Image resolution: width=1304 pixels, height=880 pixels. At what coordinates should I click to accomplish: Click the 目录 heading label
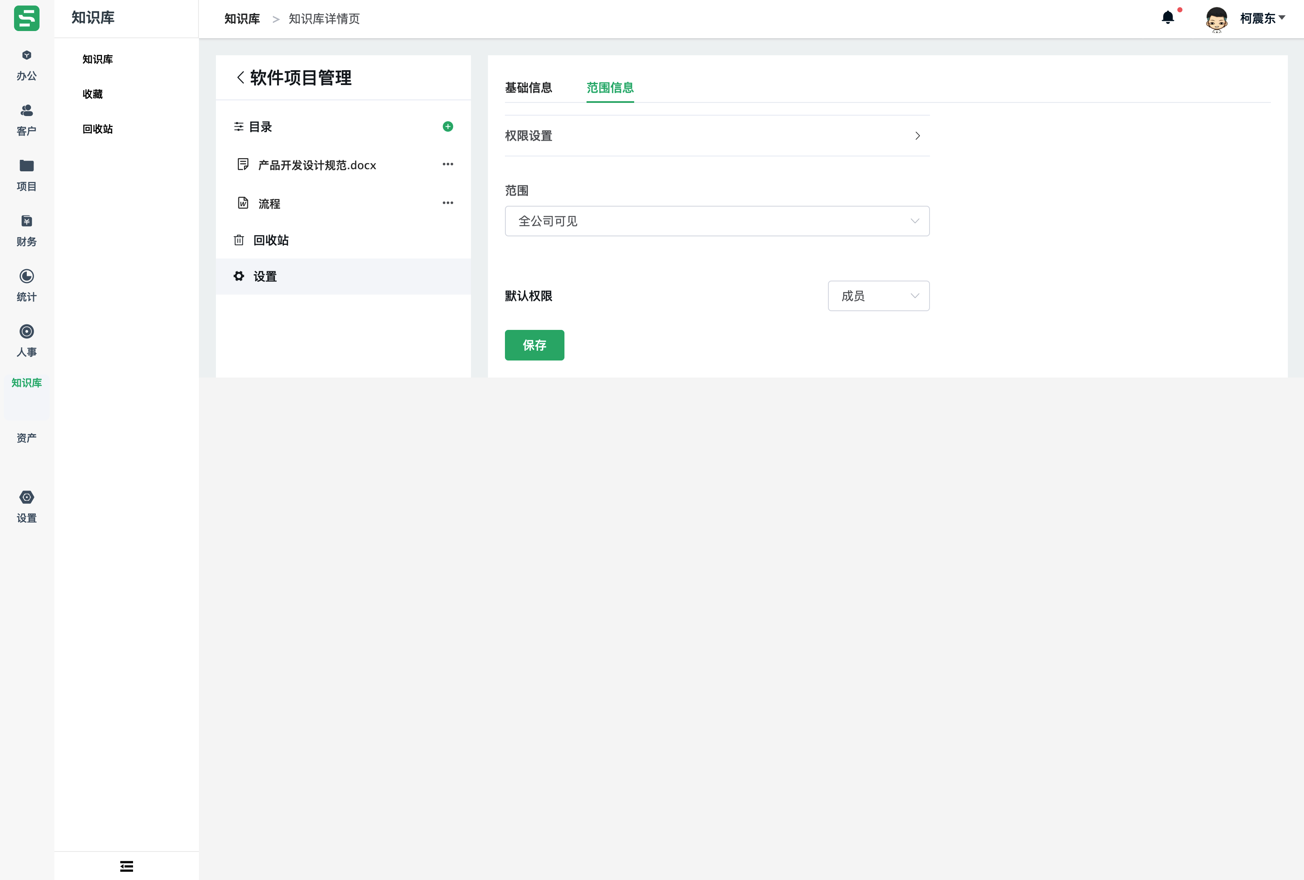(261, 127)
